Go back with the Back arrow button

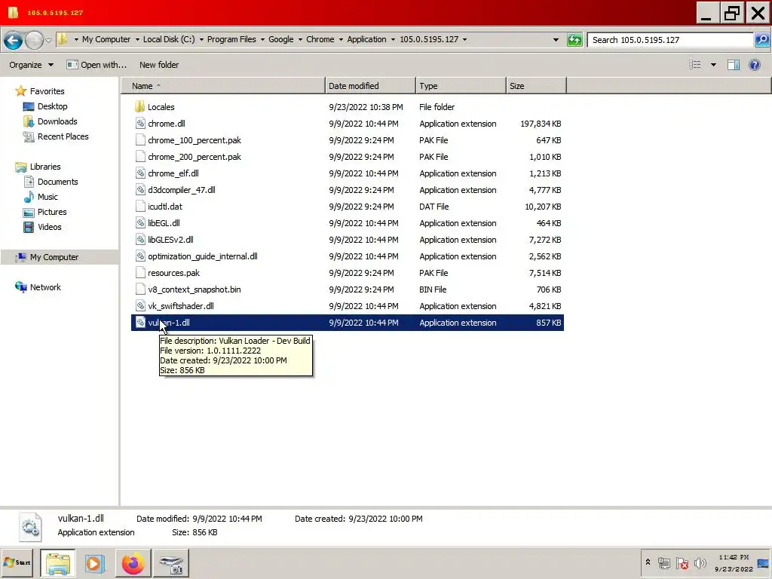pos(14,40)
